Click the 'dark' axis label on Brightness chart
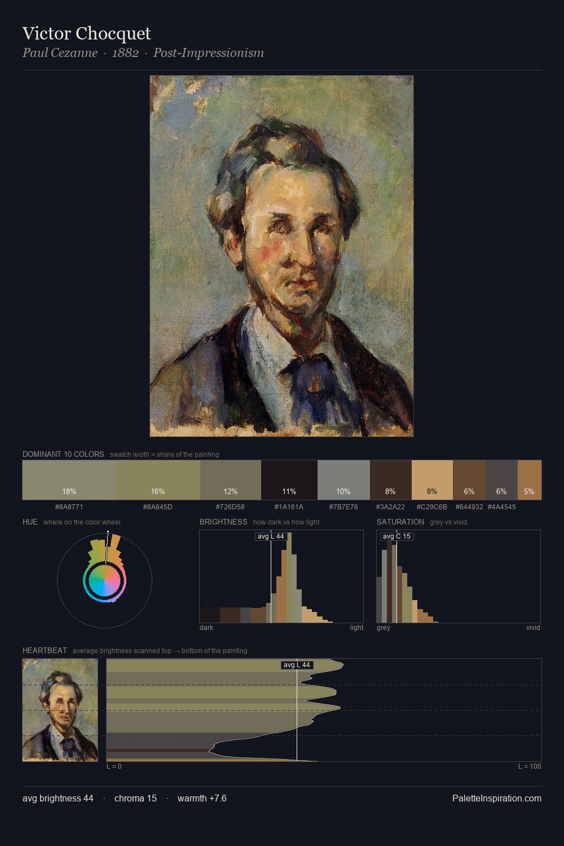Viewport: 564px width, 846px height. (x=206, y=627)
